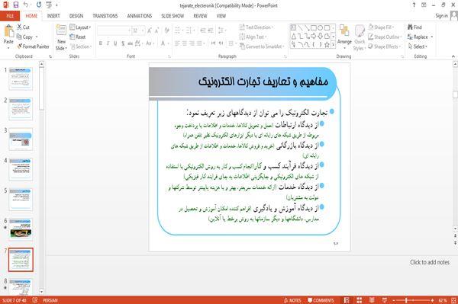Open Shape Effects dropdown
The height and width of the screenshot is (304, 458).
(385, 46)
